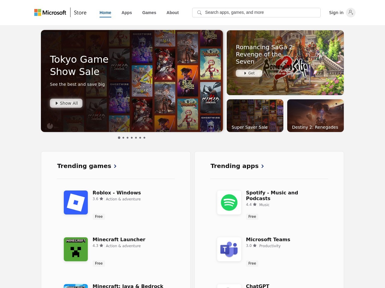
Task: Open the Destiny 2: Renegades tile
Action: pos(315,116)
